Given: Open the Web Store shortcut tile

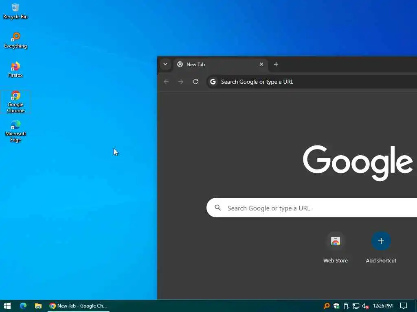Looking at the screenshot, I should [x=336, y=248].
